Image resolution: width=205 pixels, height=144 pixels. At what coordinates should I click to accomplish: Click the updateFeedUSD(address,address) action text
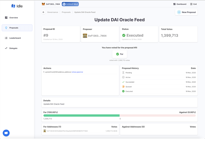58,72
